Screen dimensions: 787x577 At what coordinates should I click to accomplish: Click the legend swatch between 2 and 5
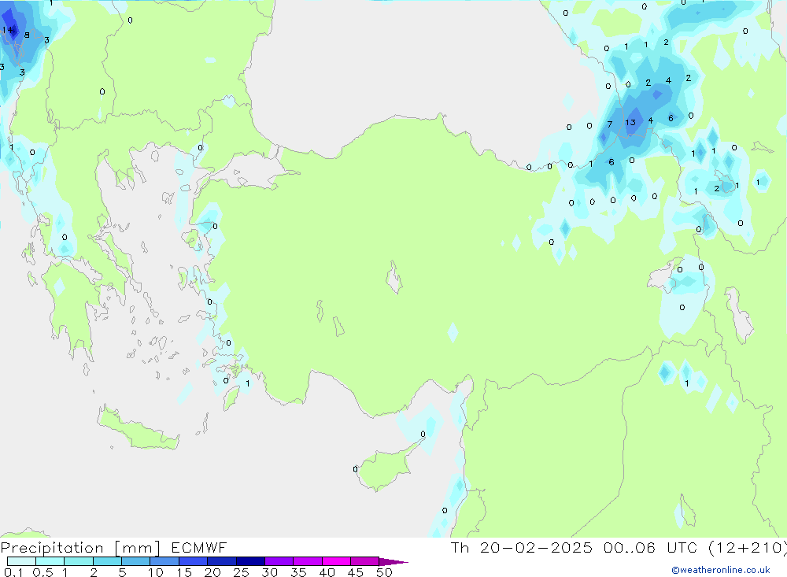(107, 561)
